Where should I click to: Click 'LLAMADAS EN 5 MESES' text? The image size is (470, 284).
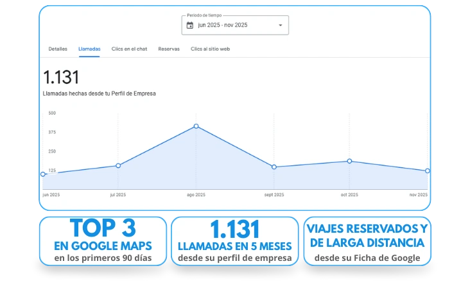[x=235, y=246]
